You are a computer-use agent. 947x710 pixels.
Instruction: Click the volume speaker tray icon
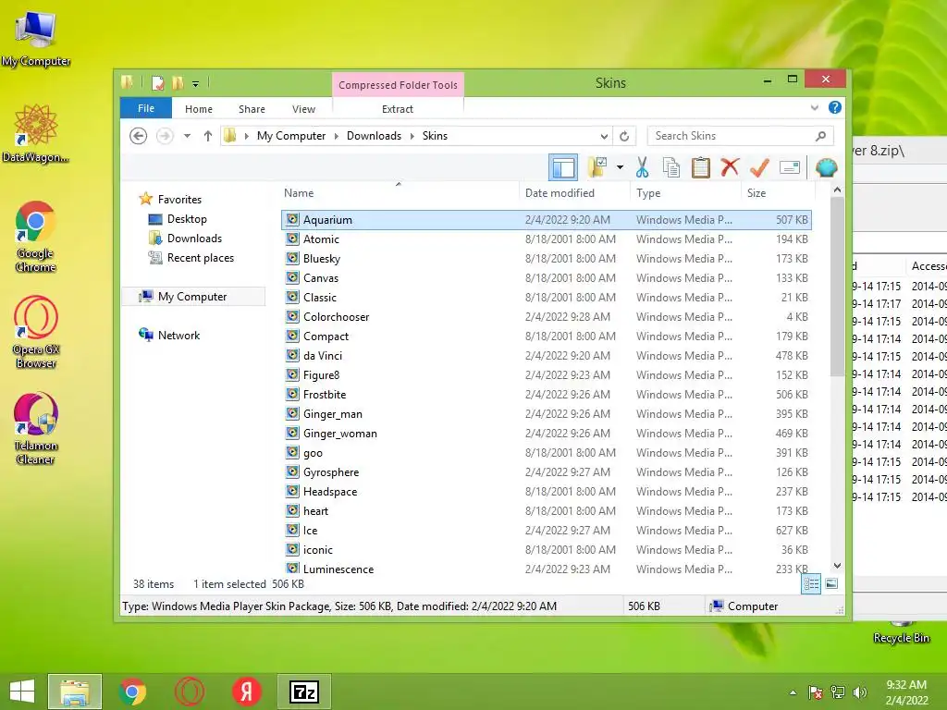(860, 692)
